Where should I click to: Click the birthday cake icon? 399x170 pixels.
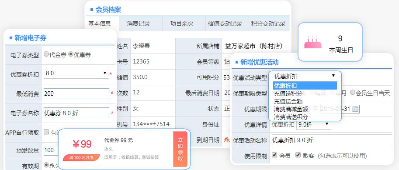312,42
